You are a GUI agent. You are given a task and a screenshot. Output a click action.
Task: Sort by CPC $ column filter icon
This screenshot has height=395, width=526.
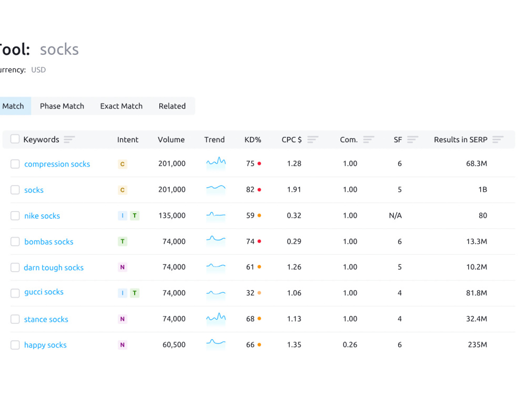pyautogui.click(x=312, y=140)
